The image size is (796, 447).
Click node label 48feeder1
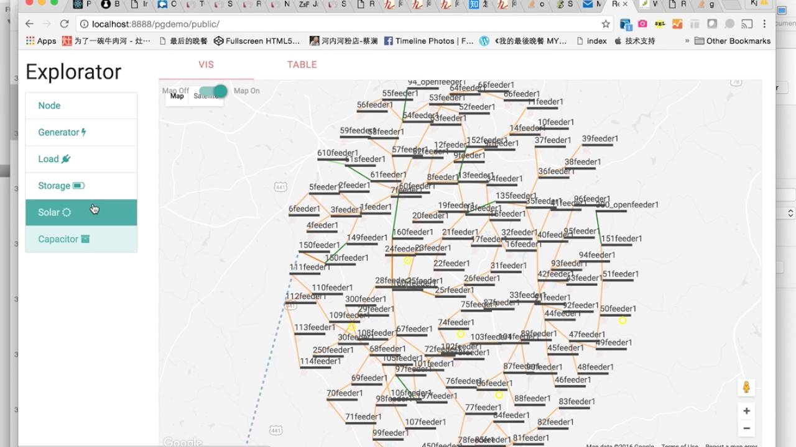[595, 367]
